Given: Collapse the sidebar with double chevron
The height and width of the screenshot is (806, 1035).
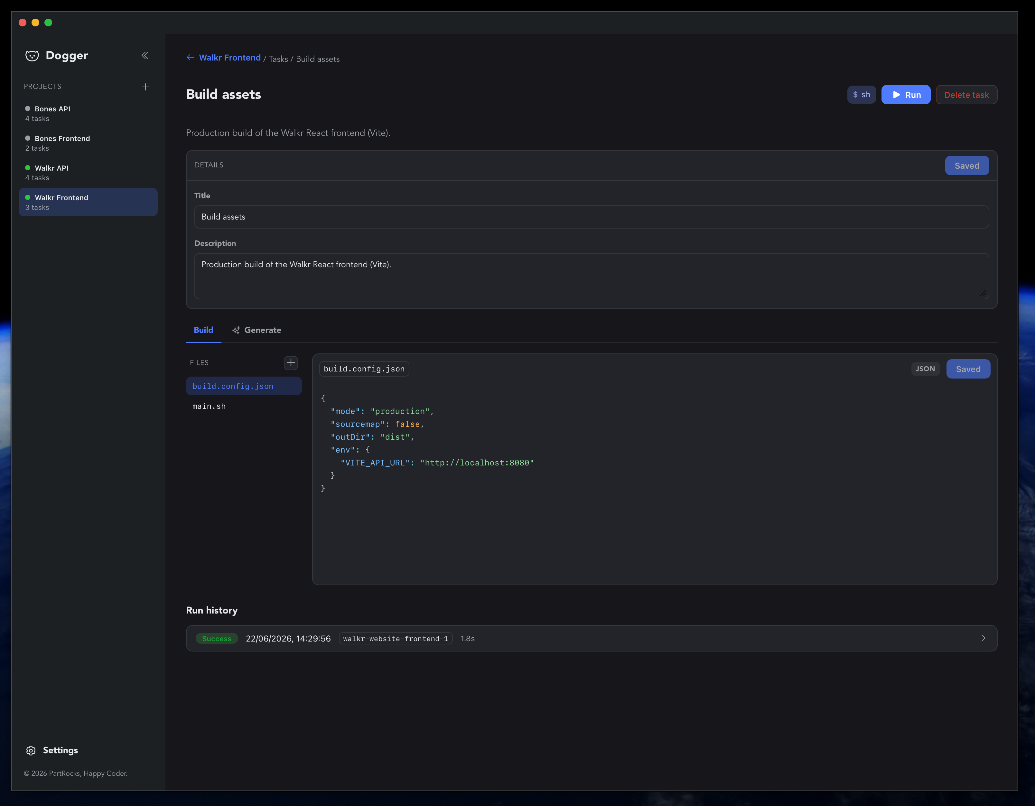Looking at the screenshot, I should click(145, 55).
